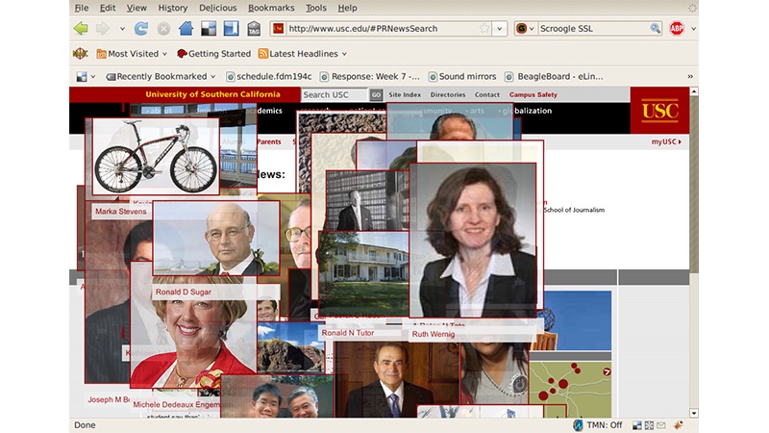Open the Bookmarks menu

[x=271, y=8]
